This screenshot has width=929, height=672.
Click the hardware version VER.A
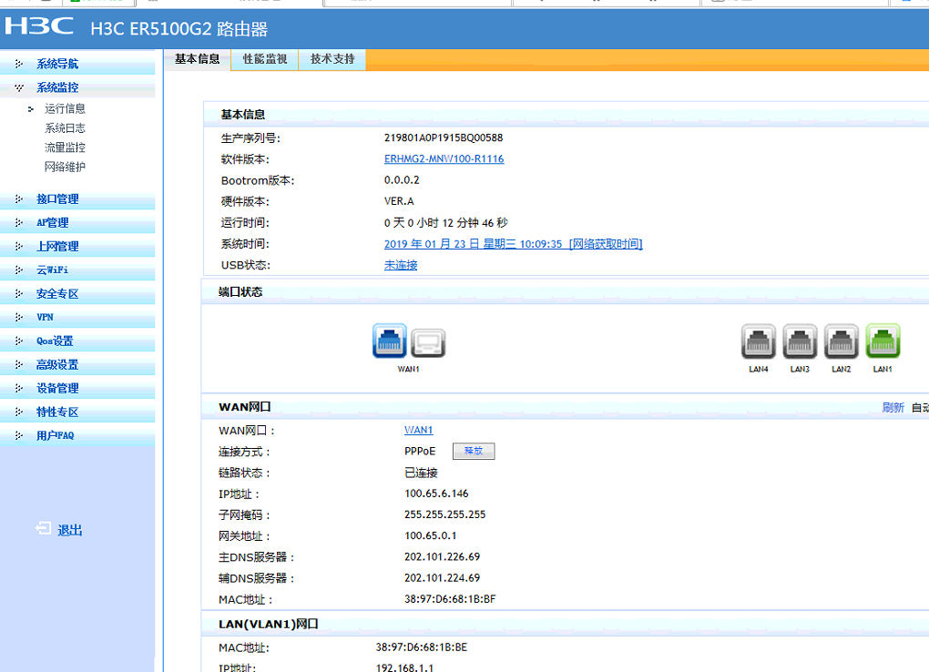[x=399, y=201]
